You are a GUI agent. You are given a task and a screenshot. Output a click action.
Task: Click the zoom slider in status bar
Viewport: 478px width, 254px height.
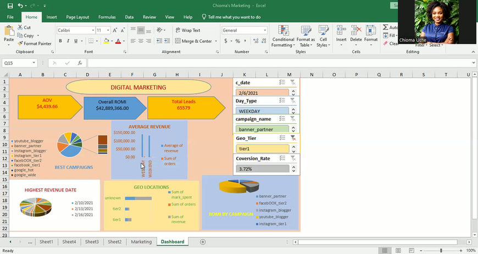[x=441, y=250]
